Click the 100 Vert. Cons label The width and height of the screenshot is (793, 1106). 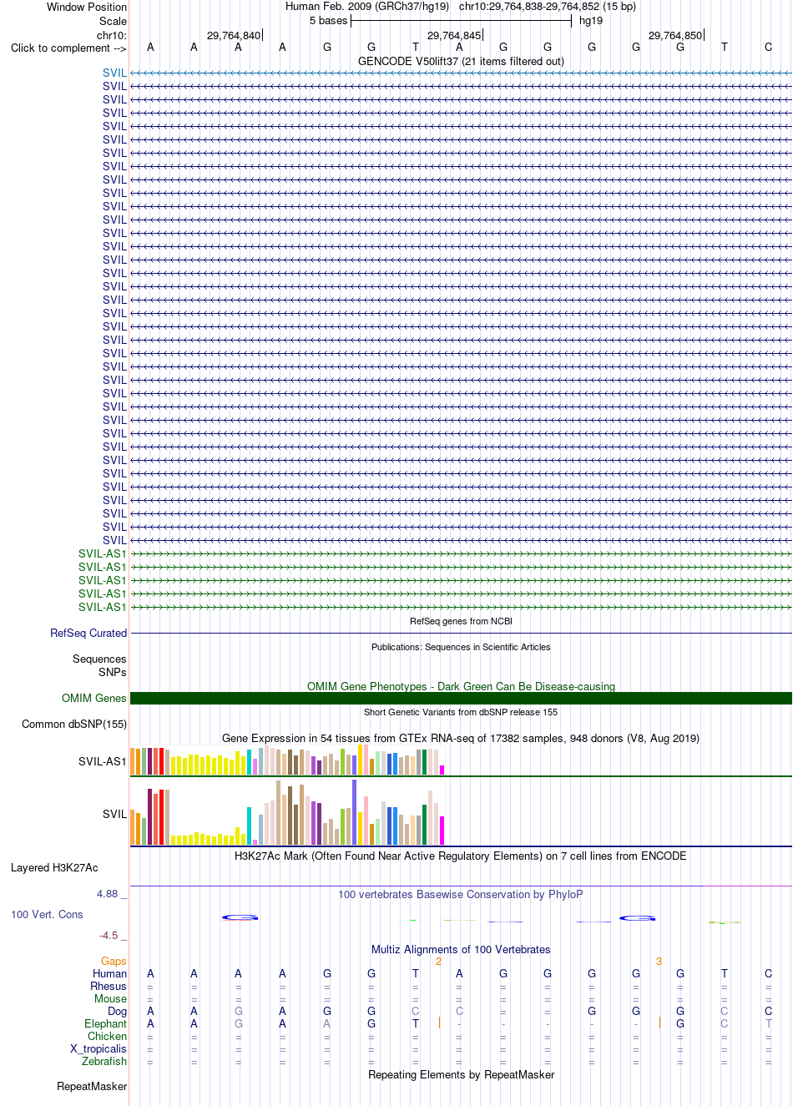[47, 914]
